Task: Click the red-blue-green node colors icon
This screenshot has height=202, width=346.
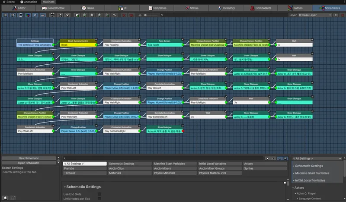Action: [28, 15]
